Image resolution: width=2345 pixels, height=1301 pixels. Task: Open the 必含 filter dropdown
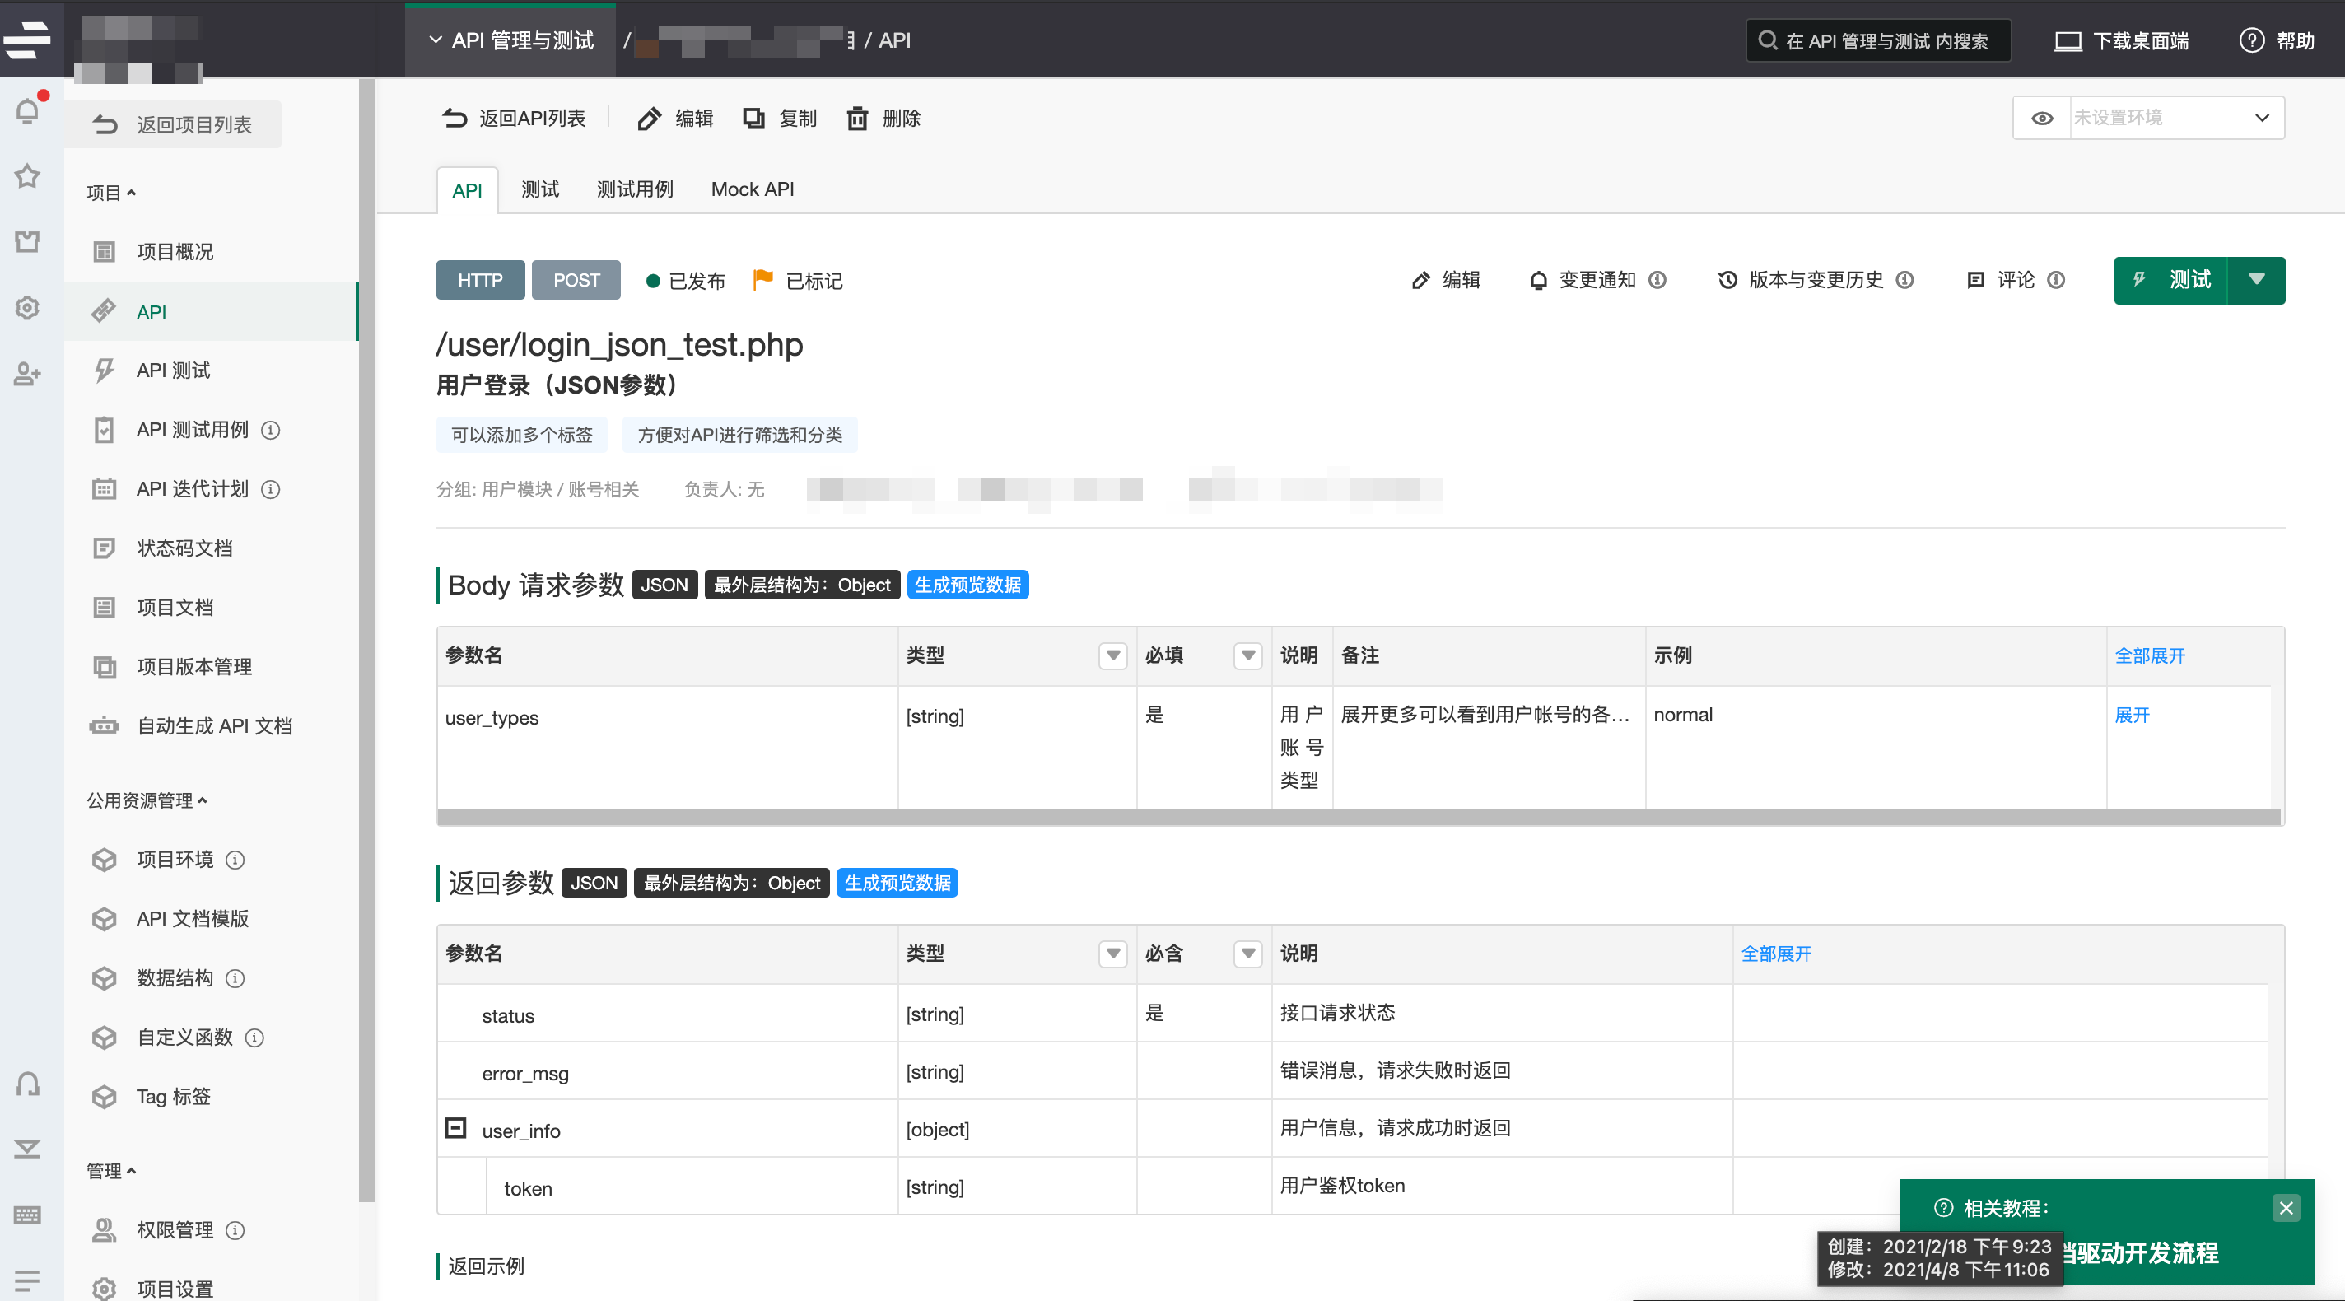coord(1248,954)
